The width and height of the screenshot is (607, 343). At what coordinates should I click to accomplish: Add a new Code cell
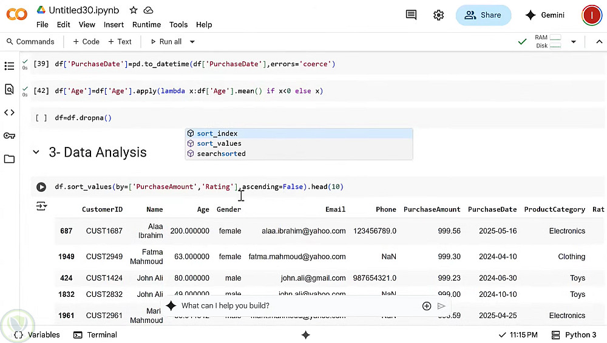[86, 42]
